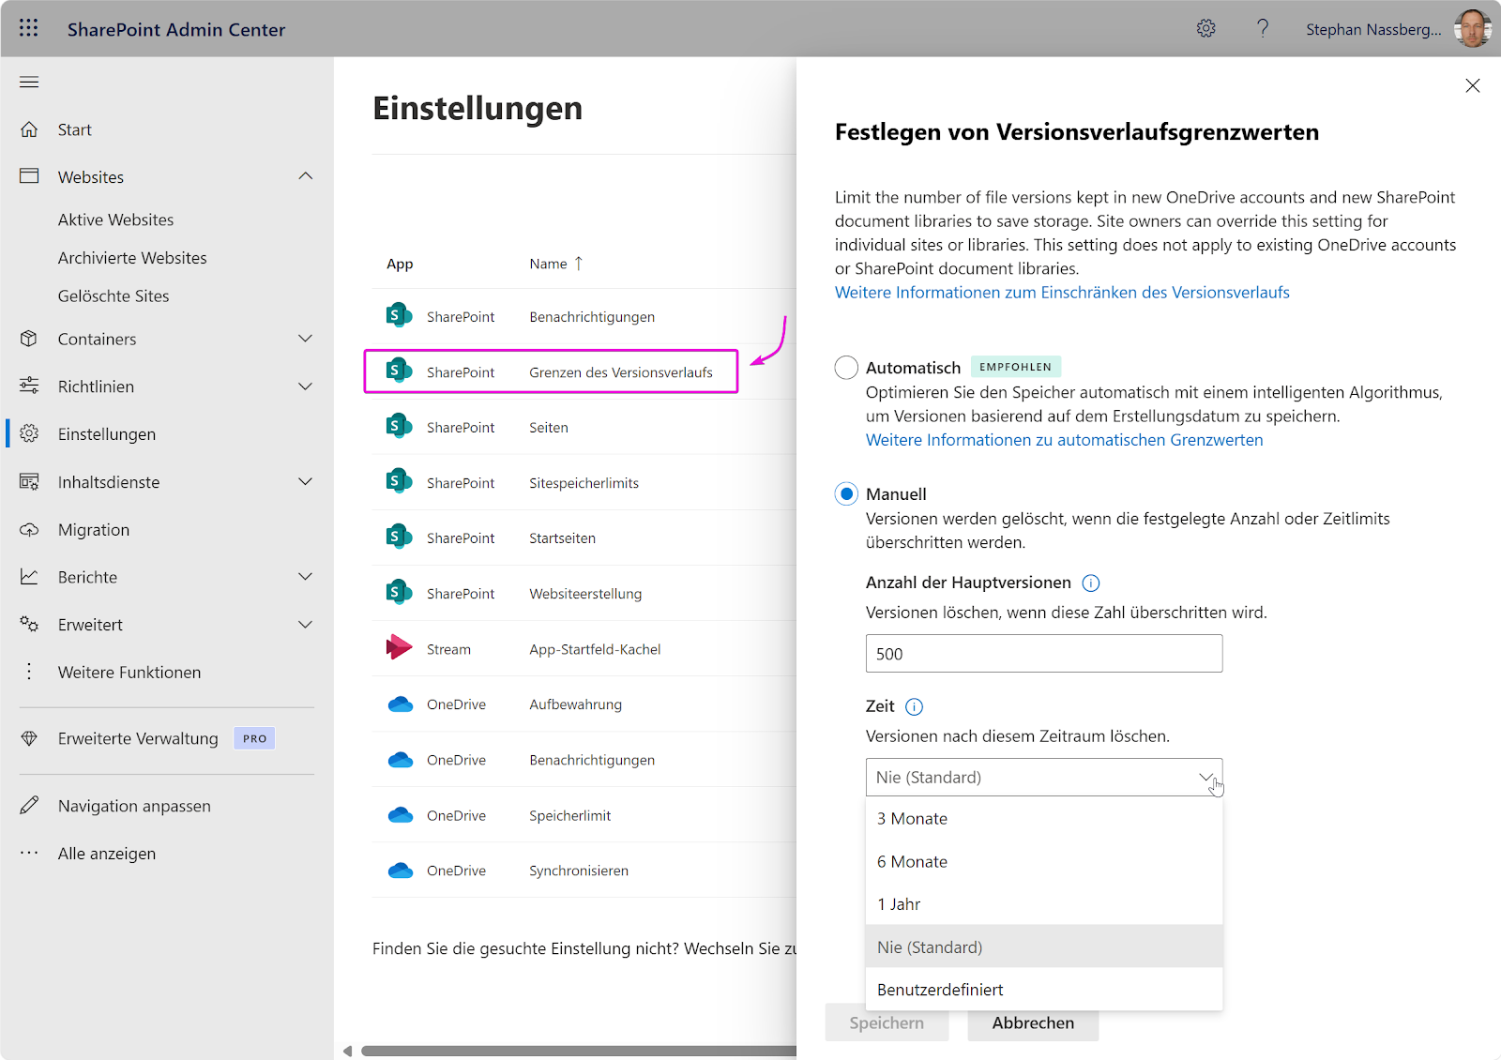This screenshot has height=1060, width=1501.
Task: Click the Containers cube icon
Action: [29, 339]
